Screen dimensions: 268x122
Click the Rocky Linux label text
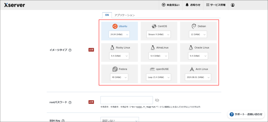point(123,48)
